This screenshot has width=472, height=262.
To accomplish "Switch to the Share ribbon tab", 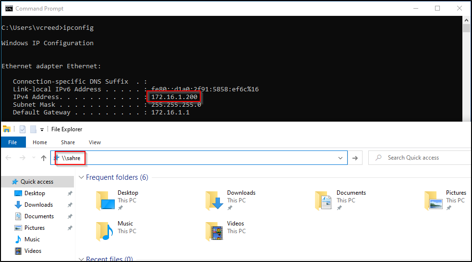I will tap(68, 142).
